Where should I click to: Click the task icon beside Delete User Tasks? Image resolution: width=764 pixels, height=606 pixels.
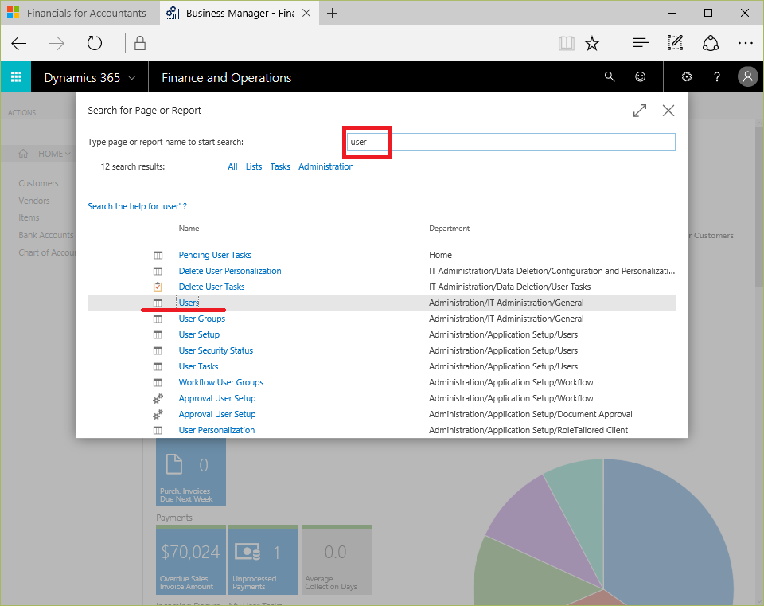click(158, 287)
